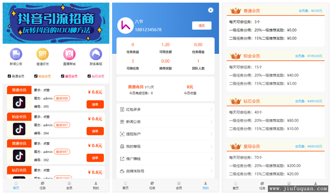Click 会员费 ¥899.00元 label
The width and height of the screenshot is (332, 195).
pos(308,146)
